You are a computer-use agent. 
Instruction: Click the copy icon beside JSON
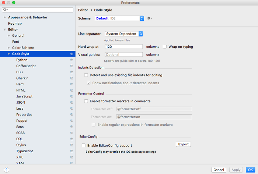coord(72,102)
